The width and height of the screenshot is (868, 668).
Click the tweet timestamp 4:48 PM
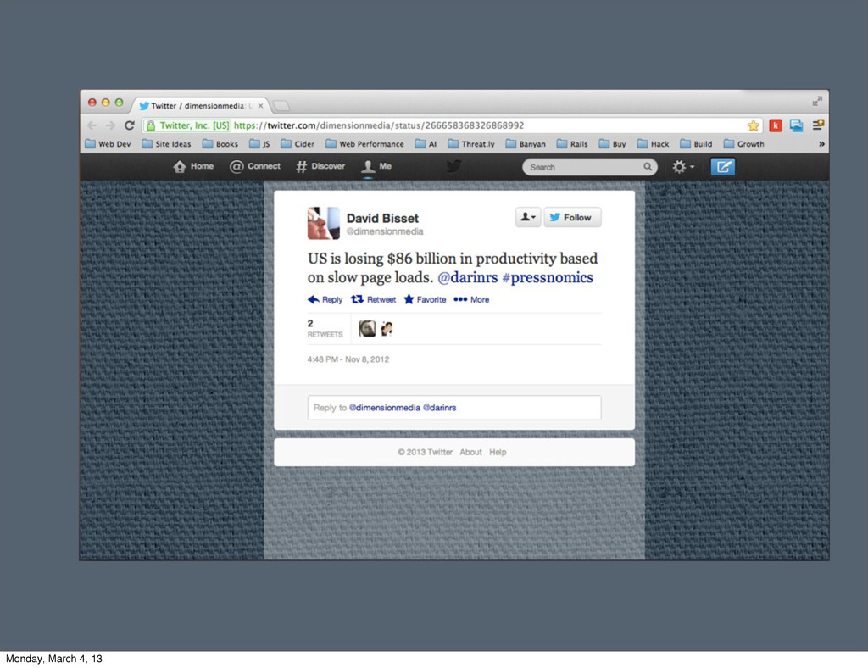(x=348, y=359)
